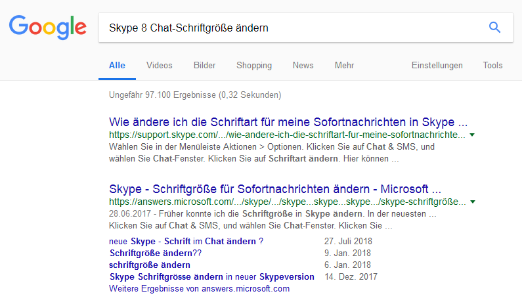Open lowercase 'schriftgröße ändern' sublink
The height and width of the screenshot is (304, 522).
[x=150, y=265]
